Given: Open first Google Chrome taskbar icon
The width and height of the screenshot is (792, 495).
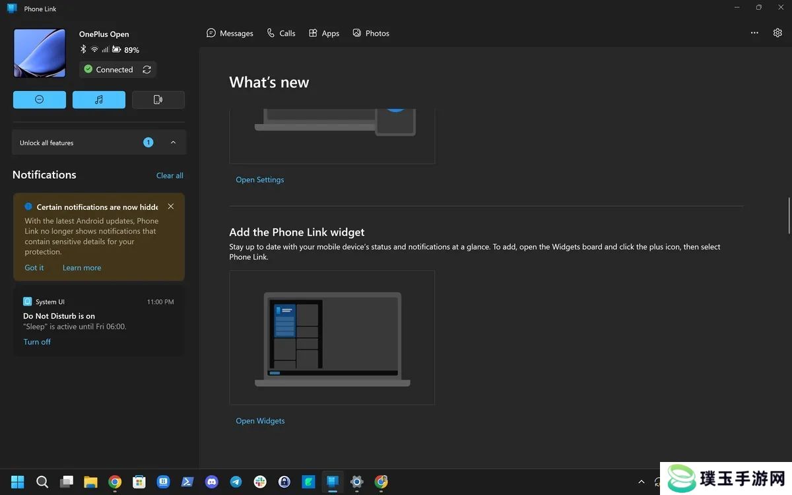Looking at the screenshot, I should coord(115,482).
